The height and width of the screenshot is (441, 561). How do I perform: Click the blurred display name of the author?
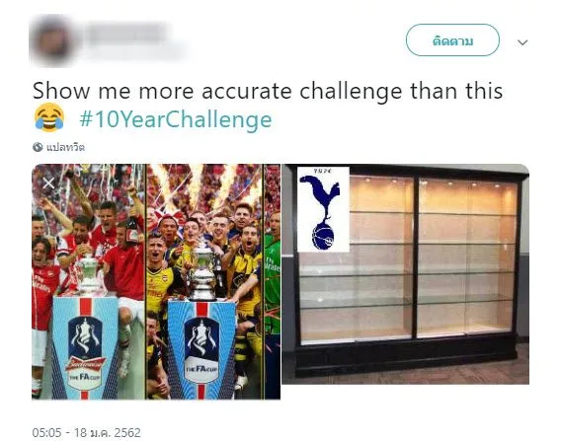tap(128, 33)
